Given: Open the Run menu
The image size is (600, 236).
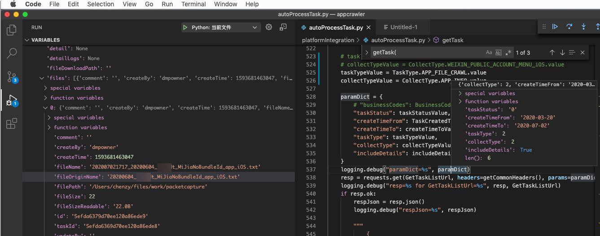Looking at the screenshot, I should coord(167,4).
